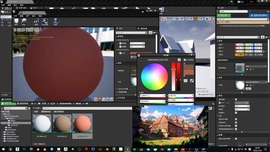The height and width of the screenshot is (152, 270).
Task: Collapse the 参数组 parameter groups section
Action: click(117, 37)
